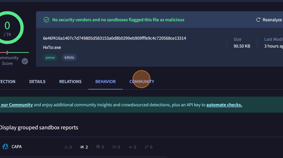This screenshot has width=283, height=158.
Task: Open the Relations tab
Action: click(x=70, y=81)
